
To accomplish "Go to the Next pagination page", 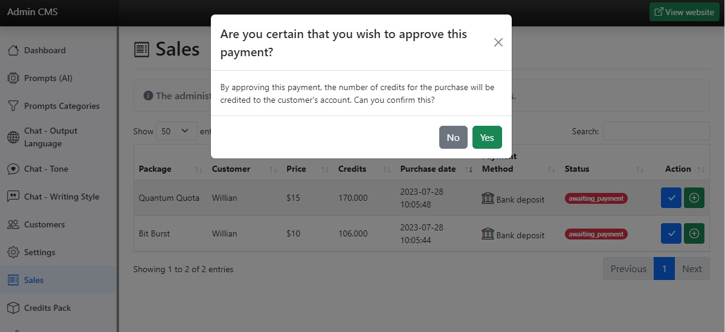I will (x=692, y=269).
